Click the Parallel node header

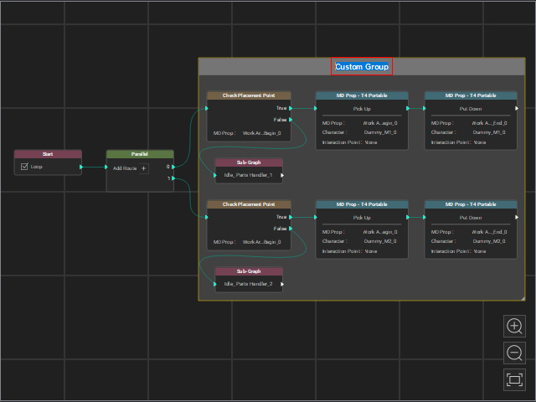pos(140,154)
